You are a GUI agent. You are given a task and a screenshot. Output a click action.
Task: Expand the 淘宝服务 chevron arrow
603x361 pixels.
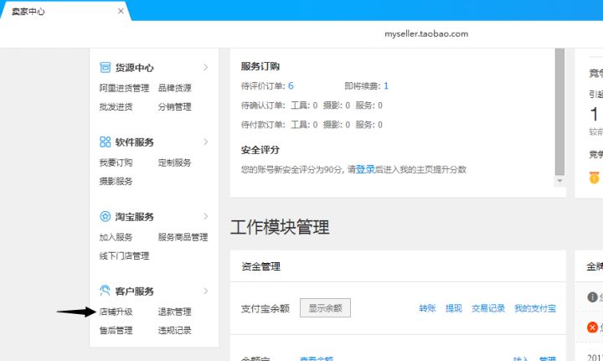206,216
